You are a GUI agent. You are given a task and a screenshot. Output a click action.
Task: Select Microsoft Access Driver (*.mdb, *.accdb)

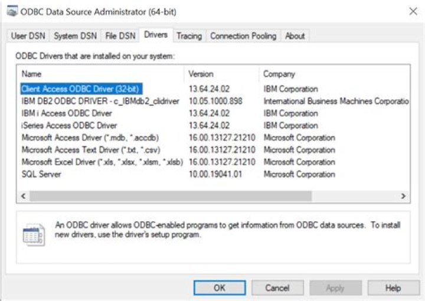click(x=90, y=138)
